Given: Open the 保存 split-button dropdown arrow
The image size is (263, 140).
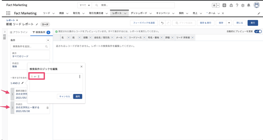Looking at the screenshot, I should tap(229, 23).
